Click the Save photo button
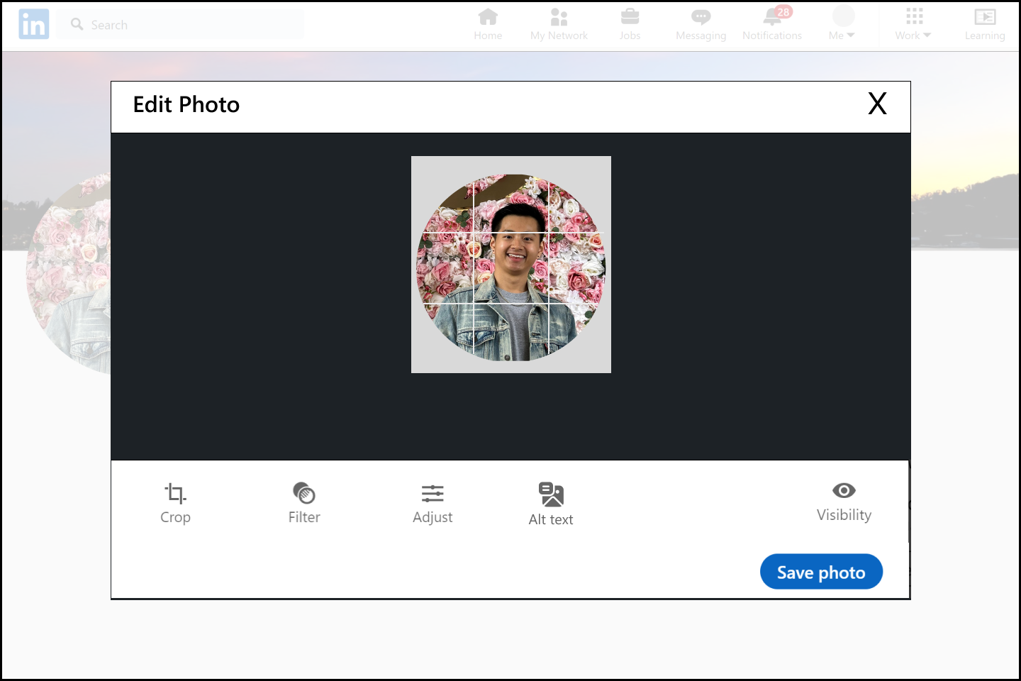This screenshot has width=1021, height=681. (821, 572)
